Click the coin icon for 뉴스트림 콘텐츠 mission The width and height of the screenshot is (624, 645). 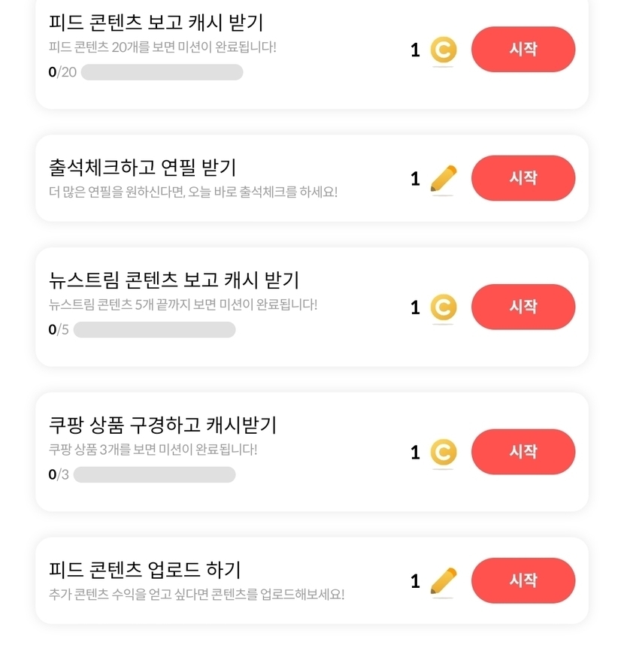click(443, 307)
